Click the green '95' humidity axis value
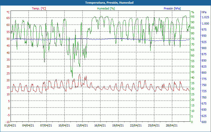The image size is (211, 132). coord(193,17)
